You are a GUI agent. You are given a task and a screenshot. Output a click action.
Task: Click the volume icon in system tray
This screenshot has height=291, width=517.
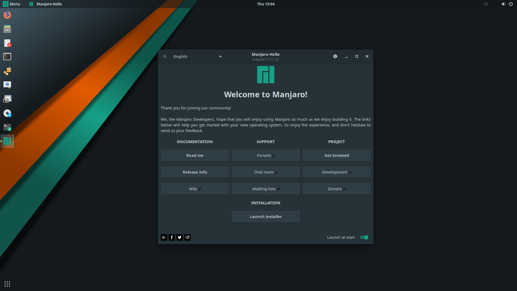[x=504, y=4]
